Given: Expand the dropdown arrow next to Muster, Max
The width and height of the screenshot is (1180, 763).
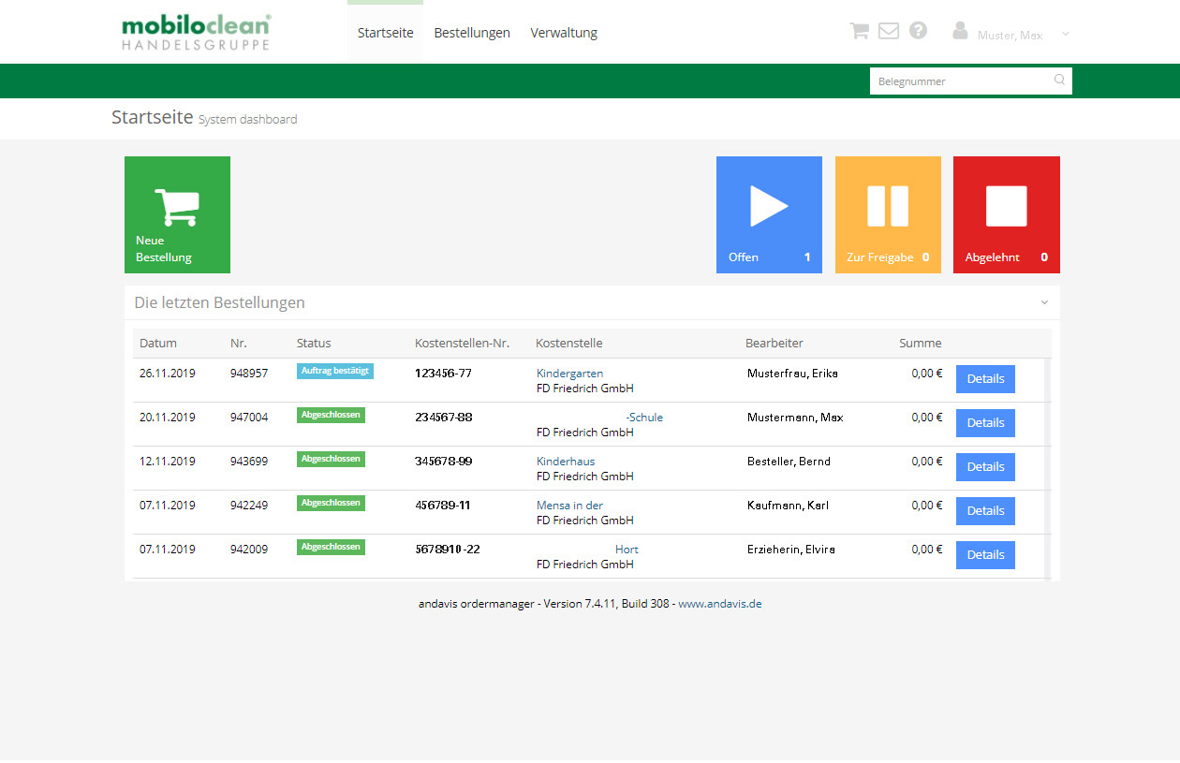Looking at the screenshot, I should tap(1065, 34).
